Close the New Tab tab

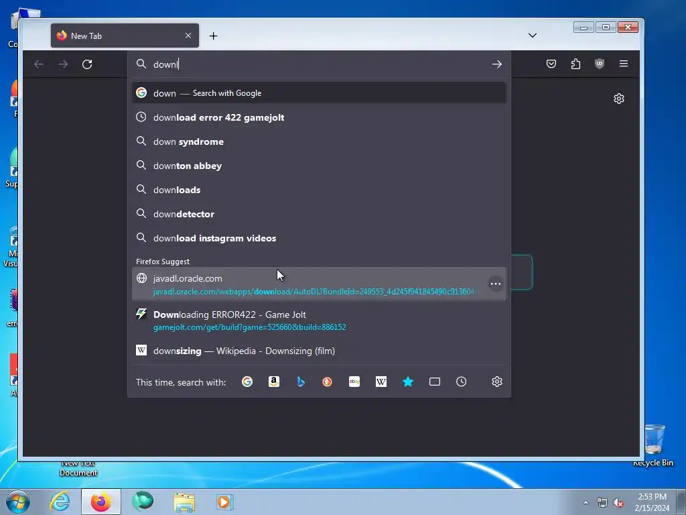pyautogui.click(x=188, y=36)
